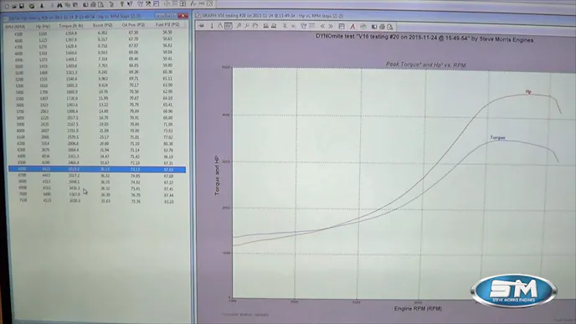Click the arrow cursor tool in graph toolbar
The image size is (576, 324).
201,26
